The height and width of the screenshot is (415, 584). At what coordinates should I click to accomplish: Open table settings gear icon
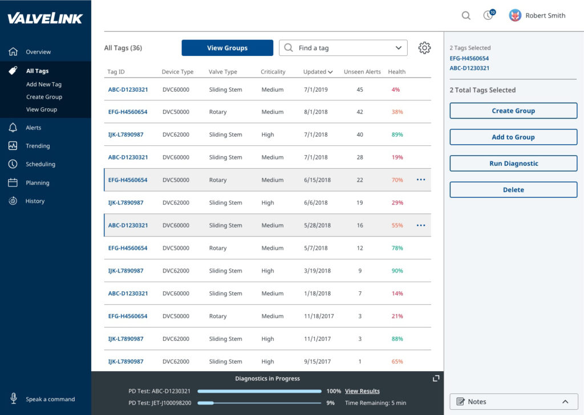coord(424,48)
